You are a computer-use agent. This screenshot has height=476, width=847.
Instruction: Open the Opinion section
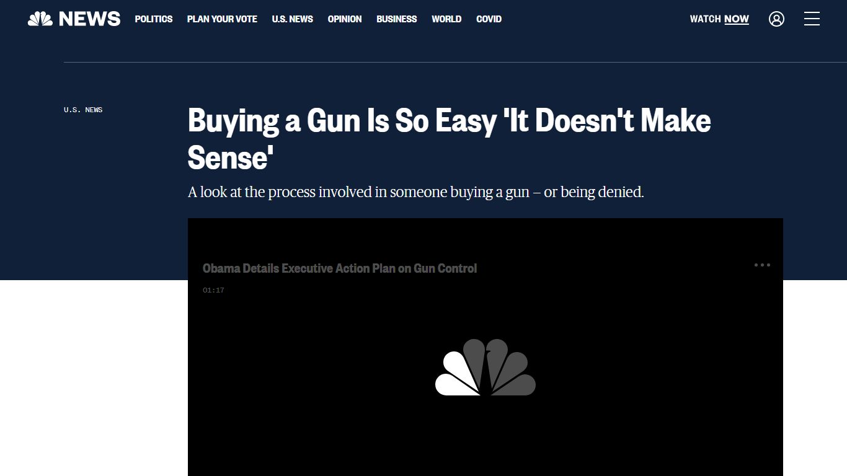[345, 19]
